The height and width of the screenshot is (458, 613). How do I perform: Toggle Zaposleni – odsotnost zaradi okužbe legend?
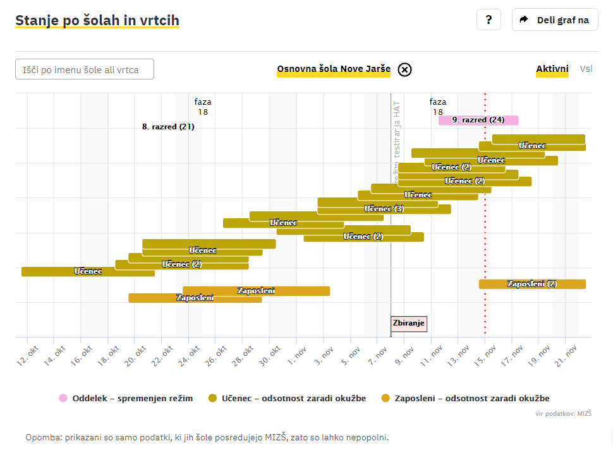(x=471, y=398)
